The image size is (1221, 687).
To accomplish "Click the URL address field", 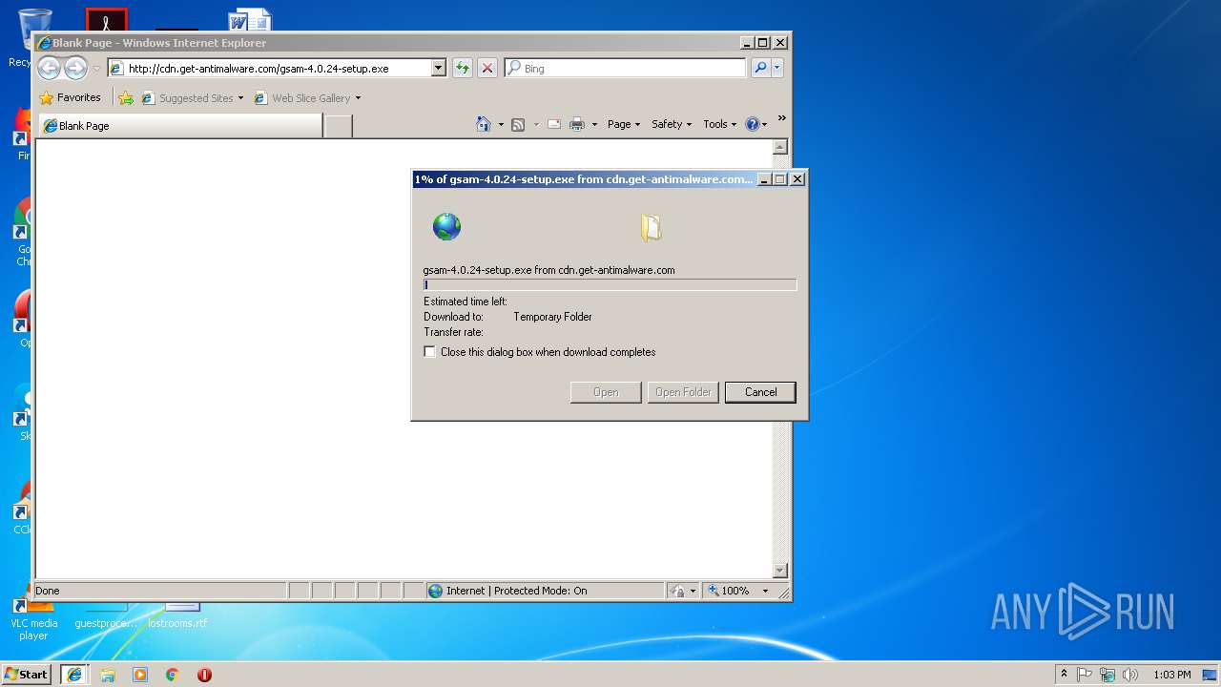I will click(x=277, y=68).
